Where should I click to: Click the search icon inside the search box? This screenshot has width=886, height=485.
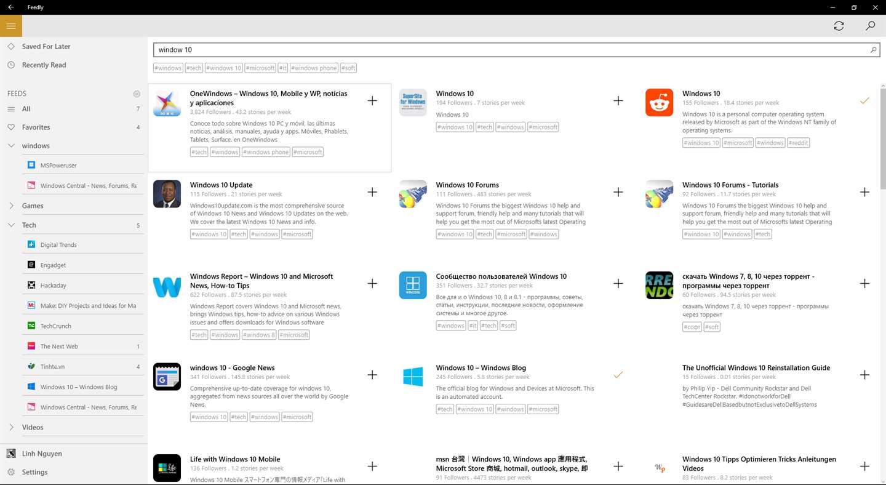[873, 50]
